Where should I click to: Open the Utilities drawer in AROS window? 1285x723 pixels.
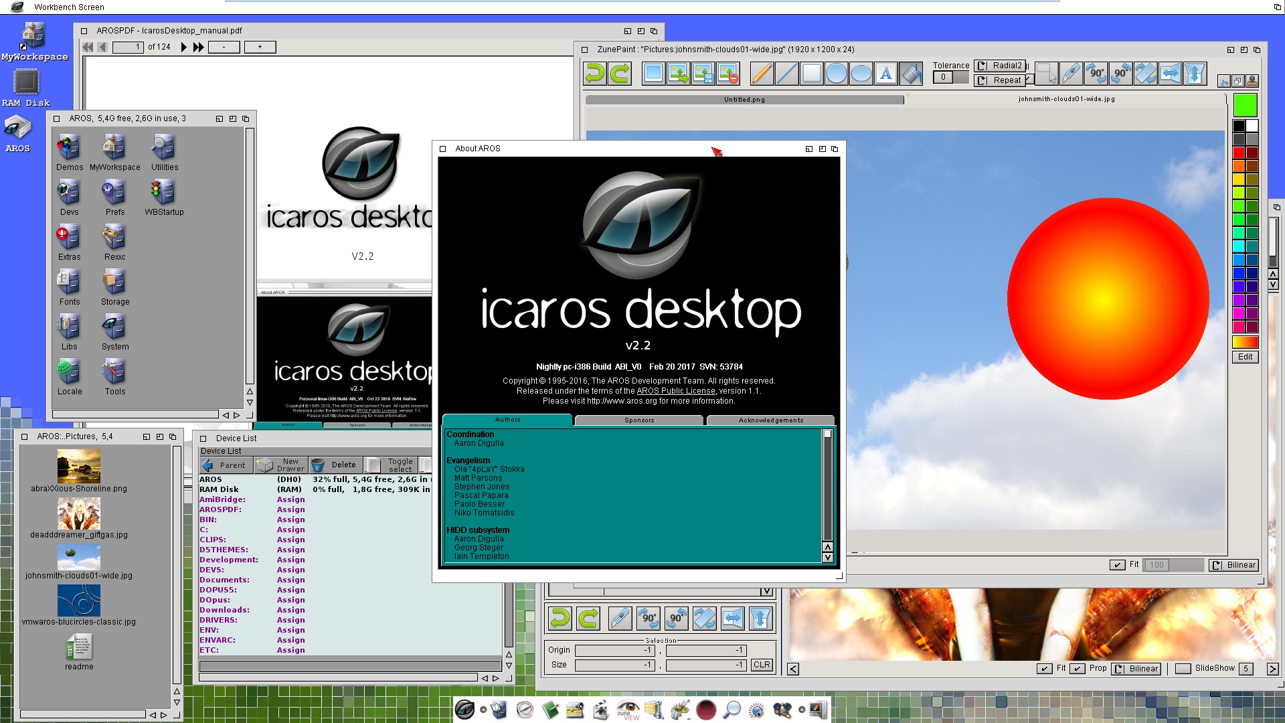pos(164,153)
